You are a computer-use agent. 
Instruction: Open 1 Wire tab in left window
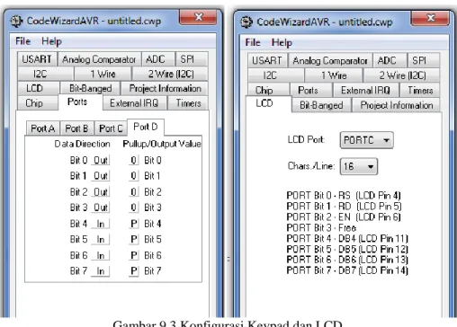point(103,74)
